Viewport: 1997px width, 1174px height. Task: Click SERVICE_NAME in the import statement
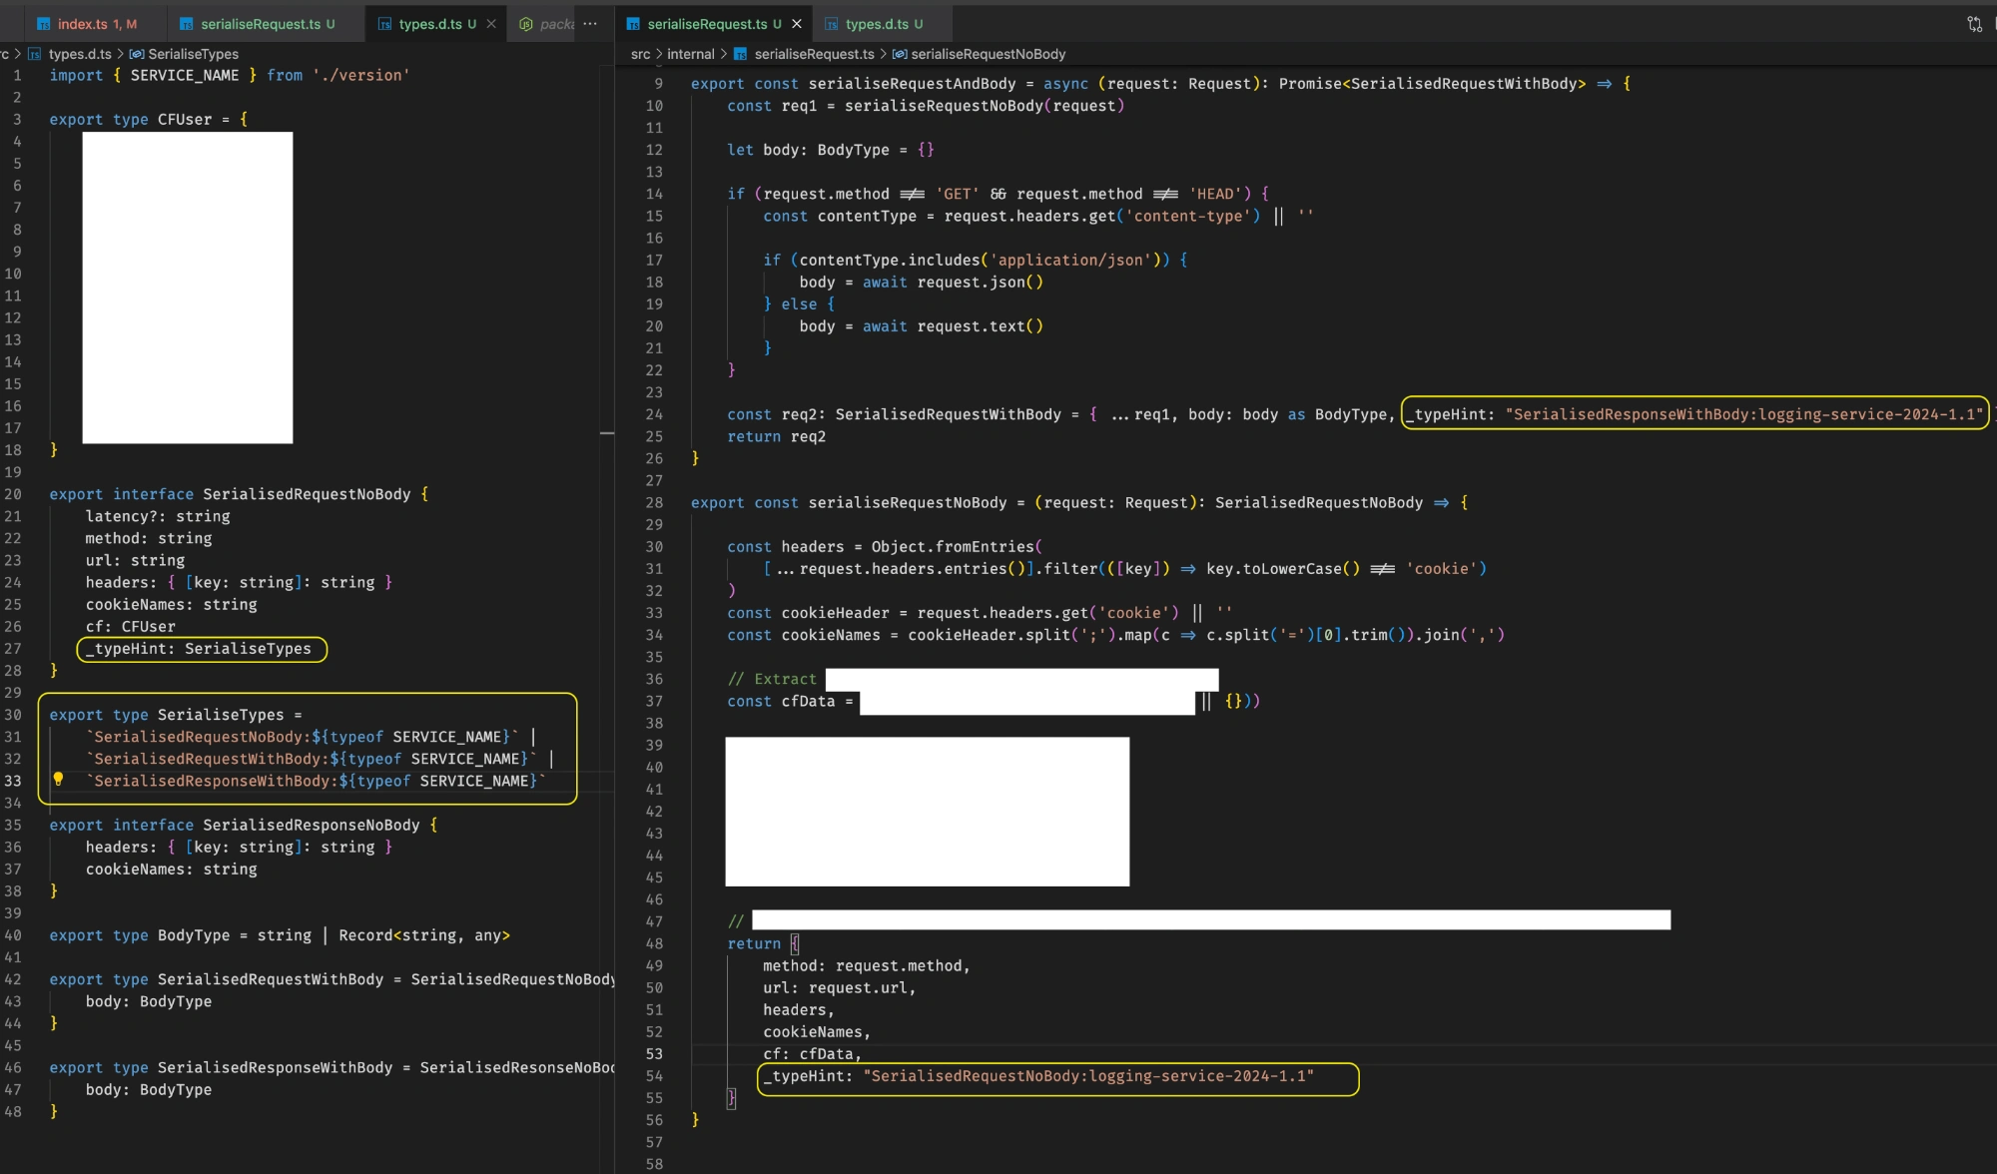coord(185,75)
